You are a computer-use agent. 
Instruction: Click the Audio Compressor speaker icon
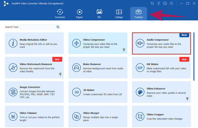140,43
